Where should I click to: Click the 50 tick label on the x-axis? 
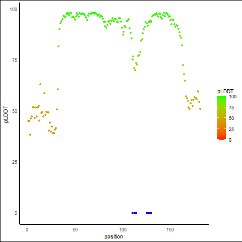[x=75, y=230]
